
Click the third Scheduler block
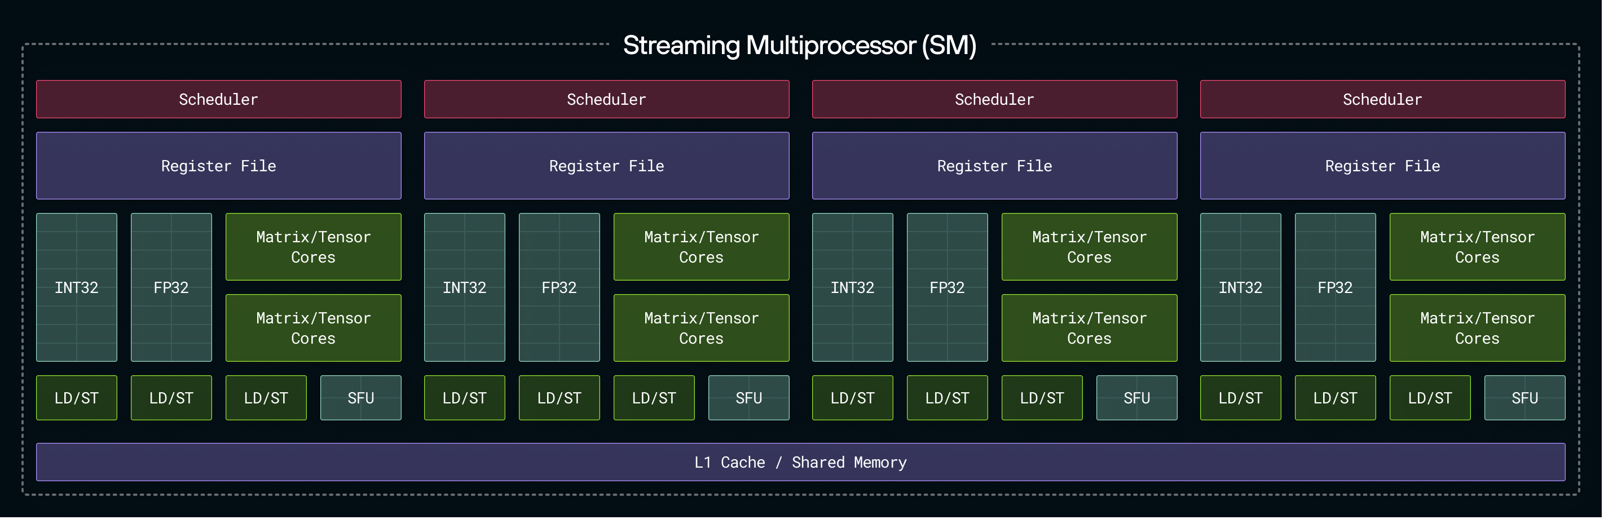point(994,99)
